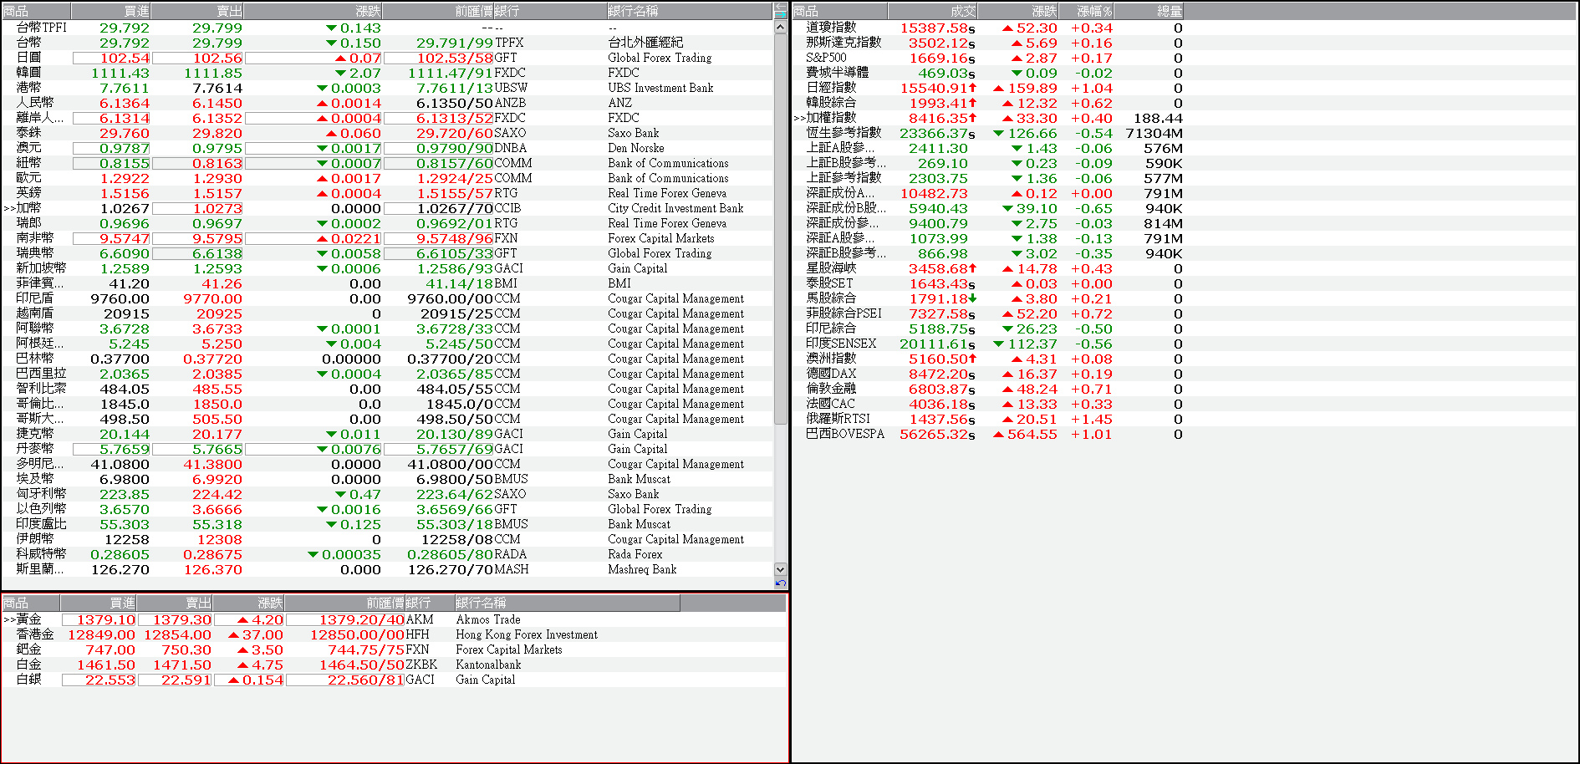Screen dimensions: 1580x764
Task: Select the 南非幣 currency row
Action: (387, 238)
